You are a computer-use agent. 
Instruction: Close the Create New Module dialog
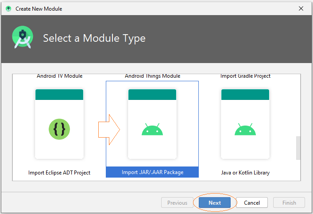(301, 8)
